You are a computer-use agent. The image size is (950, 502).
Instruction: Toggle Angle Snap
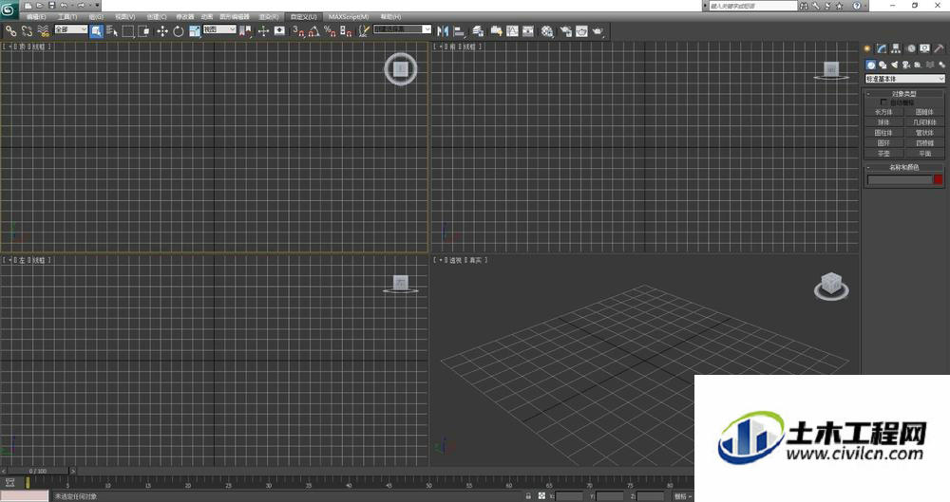click(313, 31)
